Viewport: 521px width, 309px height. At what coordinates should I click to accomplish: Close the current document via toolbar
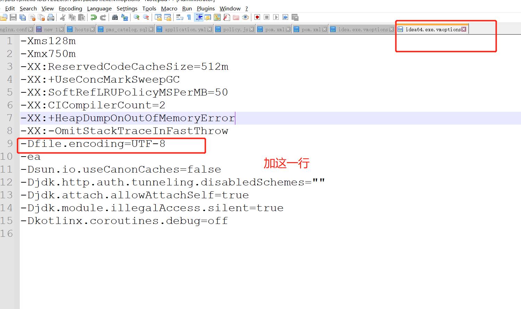click(x=32, y=17)
